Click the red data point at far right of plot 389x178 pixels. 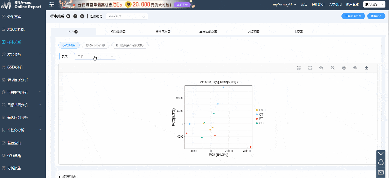pyautogui.click(x=251, y=147)
